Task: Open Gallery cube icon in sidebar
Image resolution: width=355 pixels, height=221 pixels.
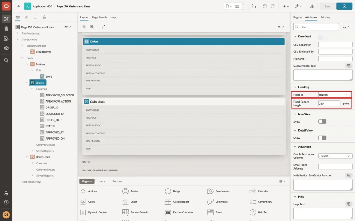Action: coord(6,48)
